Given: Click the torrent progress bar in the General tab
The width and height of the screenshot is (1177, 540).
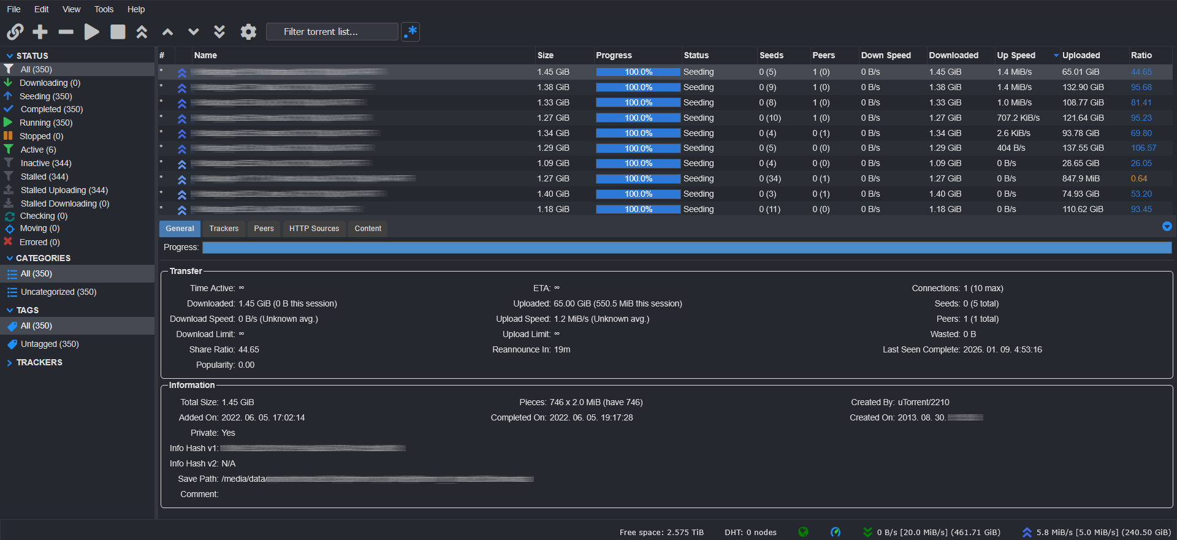Looking at the screenshot, I should click(687, 248).
